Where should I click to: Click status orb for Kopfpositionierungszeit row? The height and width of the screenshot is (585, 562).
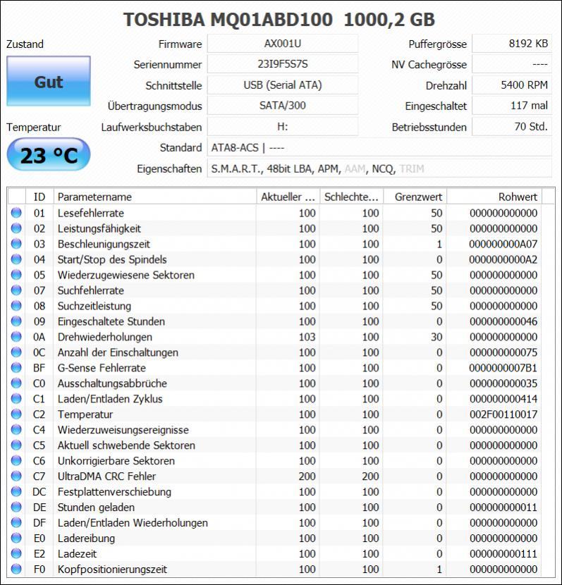[x=16, y=569]
